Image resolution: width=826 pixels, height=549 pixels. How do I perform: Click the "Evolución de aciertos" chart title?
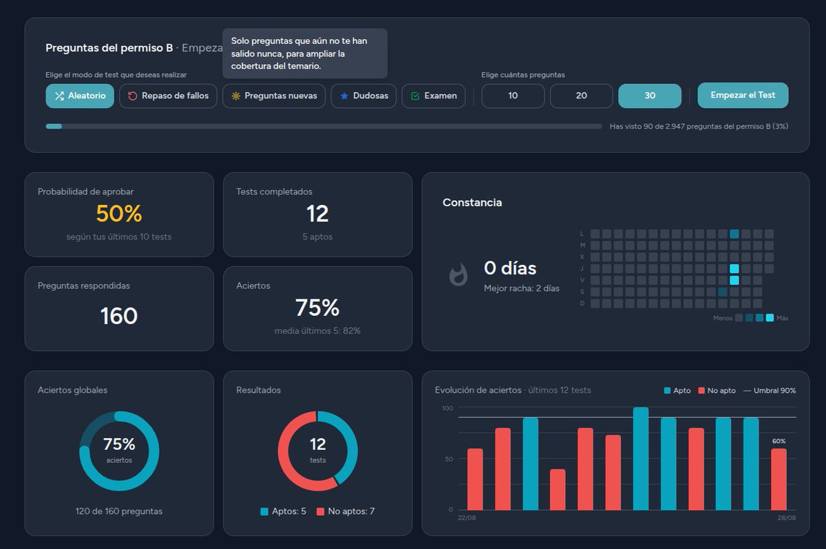tap(478, 390)
